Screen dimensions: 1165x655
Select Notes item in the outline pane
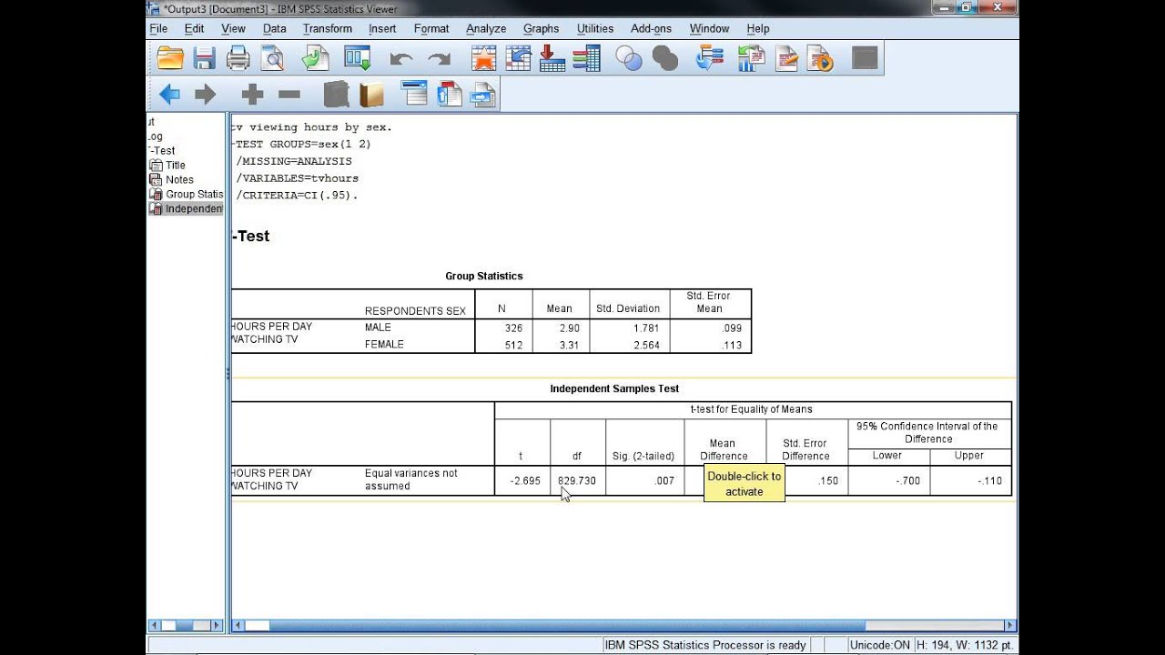pos(179,179)
